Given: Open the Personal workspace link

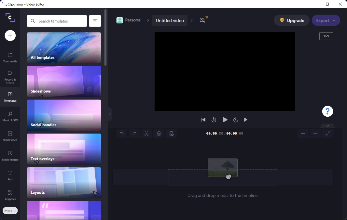Looking at the screenshot, I should pyautogui.click(x=129, y=20).
